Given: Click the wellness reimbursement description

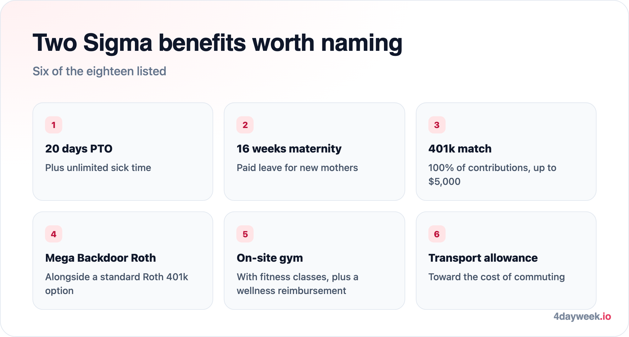Looking at the screenshot, I should click(298, 284).
